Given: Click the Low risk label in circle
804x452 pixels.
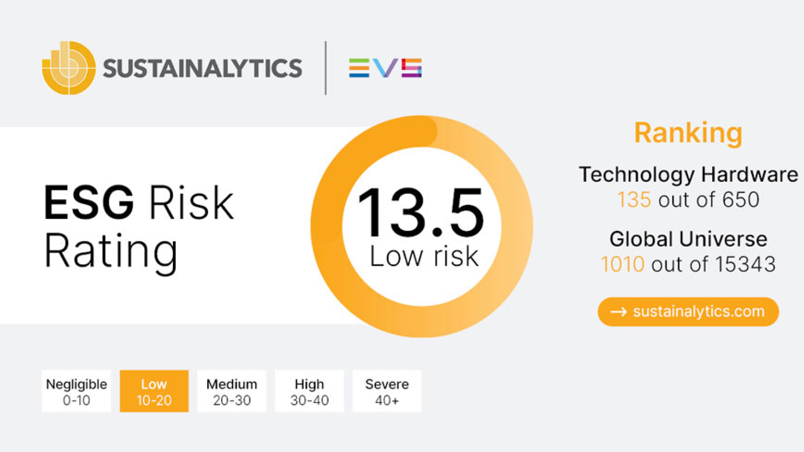Looking at the screenshot, I should pyautogui.click(x=424, y=256).
